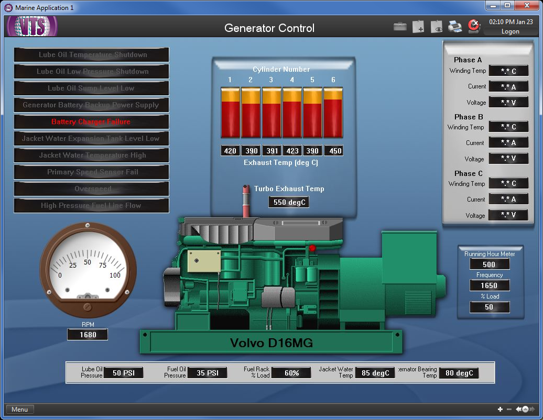Select the Lube Oil Temperature Shutdown alarm
Viewport: 543px width, 420px height.
[91, 54]
